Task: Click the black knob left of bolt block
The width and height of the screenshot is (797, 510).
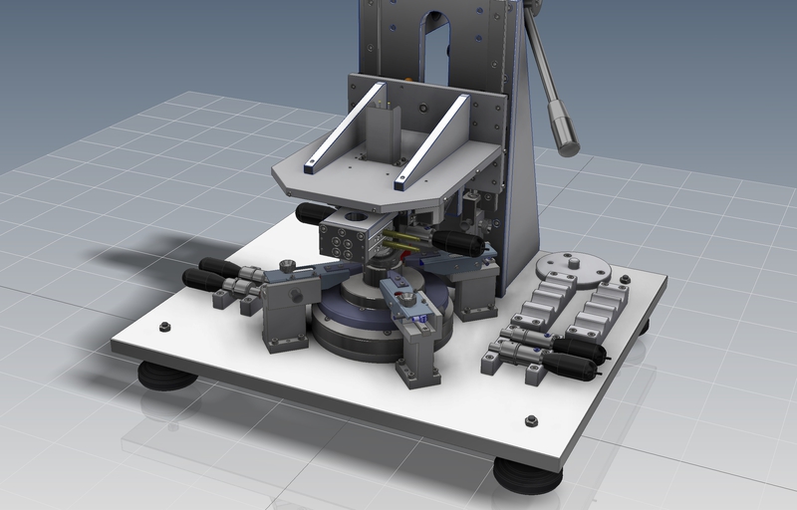Action: click(x=310, y=213)
